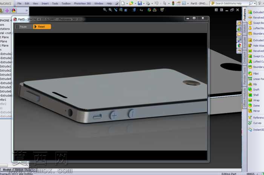This screenshot has width=264, height=175.
Task: Open the Design Library task pane icon
Action: 239,29
